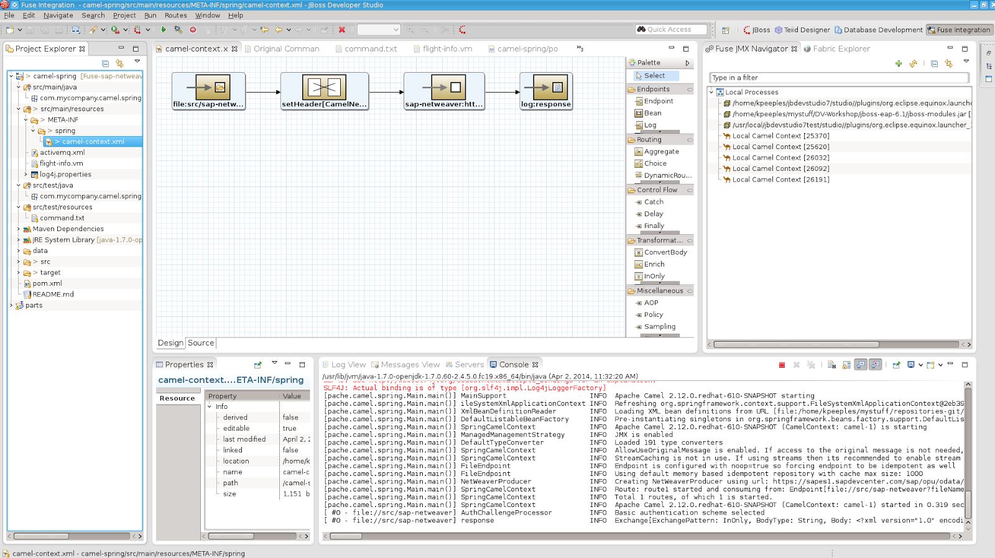The image size is (995, 558).
Task: Open the zoom level combo box
Action: (x=379, y=29)
